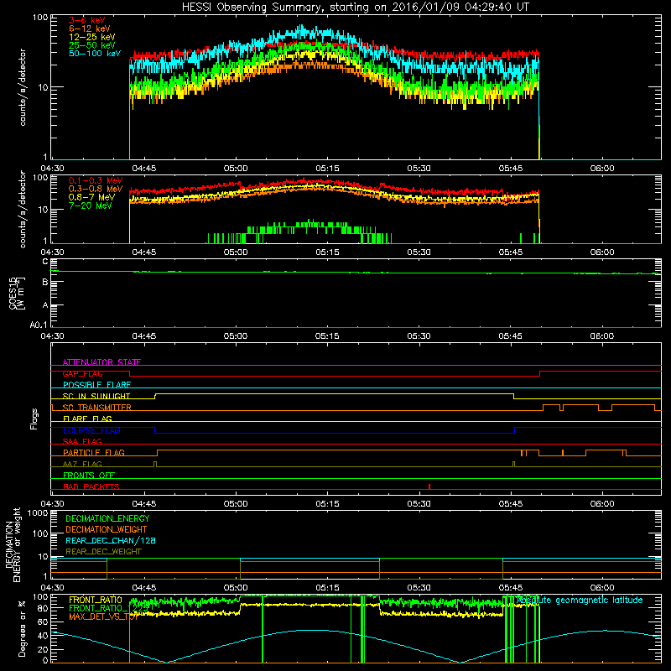
Task: Click the 05:15 tick under the keV plot
Action: (x=327, y=169)
